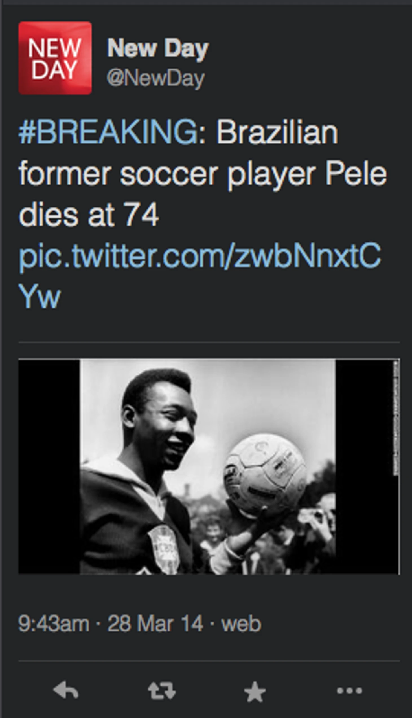The height and width of the screenshot is (718, 412).
Task: Open the more options ellipsis menu
Action: [349, 691]
